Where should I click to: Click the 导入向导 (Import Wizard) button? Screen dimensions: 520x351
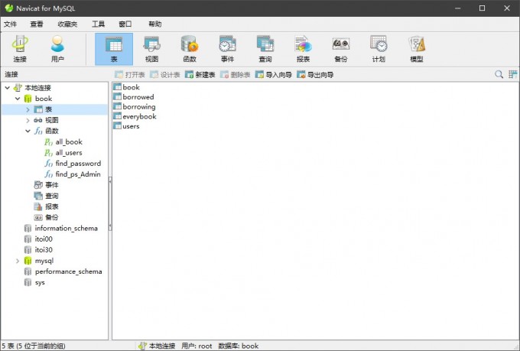coord(274,75)
